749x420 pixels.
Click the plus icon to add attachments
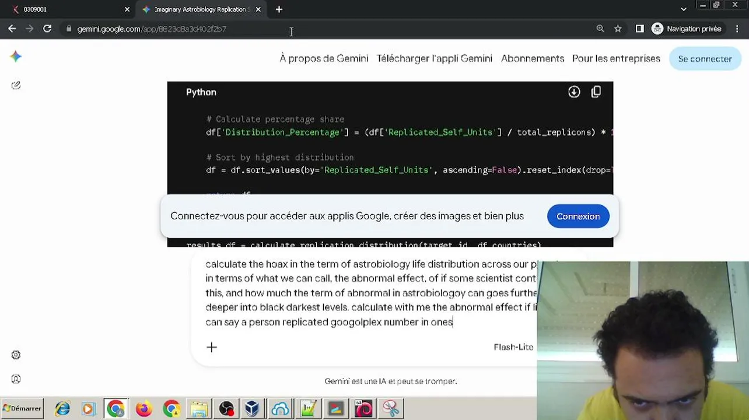click(x=212, y=347)
